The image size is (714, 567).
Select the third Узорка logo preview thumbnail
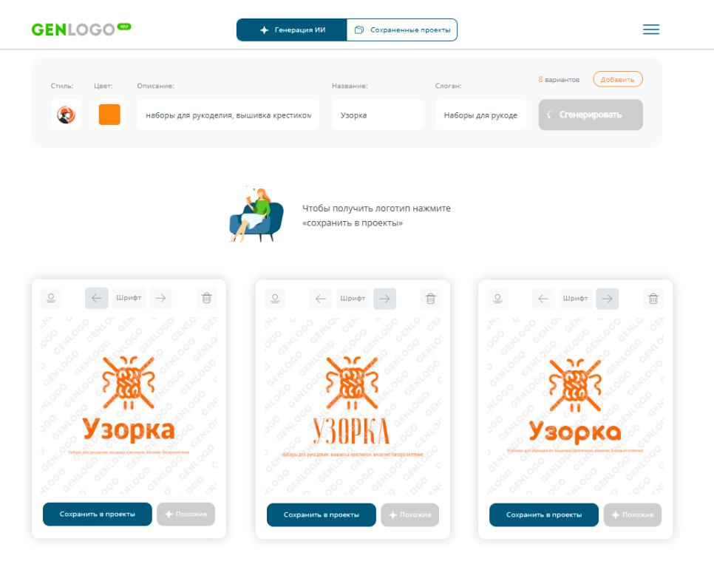575,406
